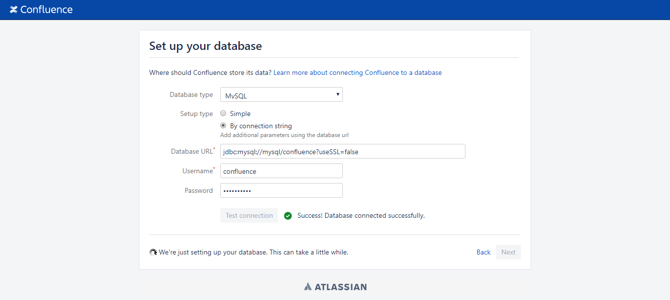
Task: Select By connection string option
Action: 223,126
